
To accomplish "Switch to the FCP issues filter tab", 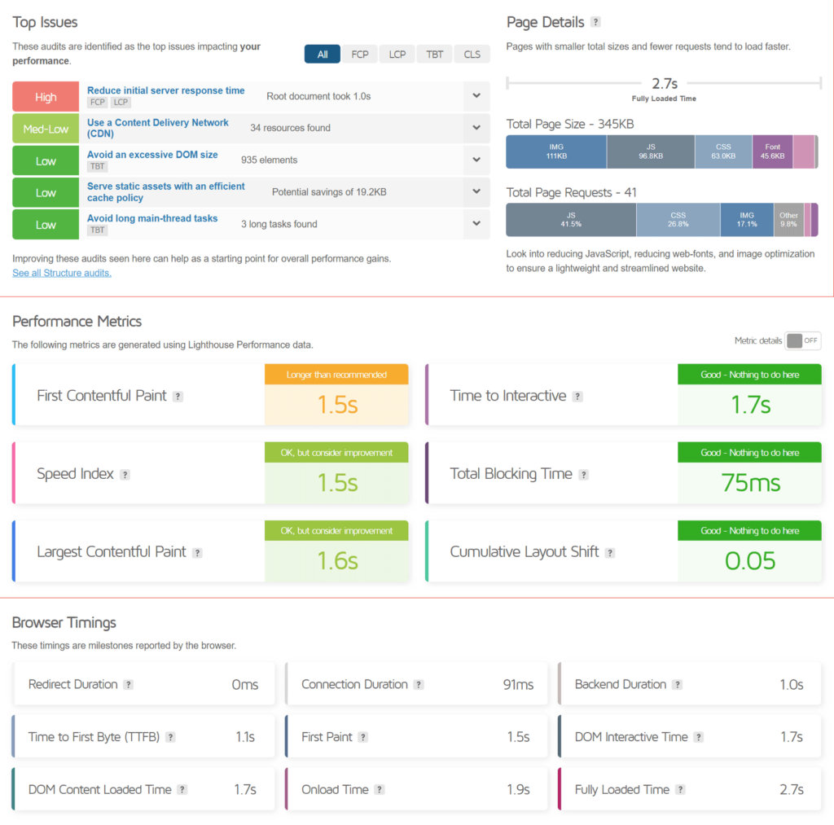I will pyautogui.click(x=359, y=54).
